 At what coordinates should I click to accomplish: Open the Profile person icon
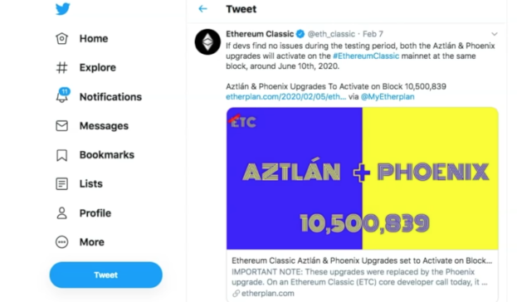point(61,213)
